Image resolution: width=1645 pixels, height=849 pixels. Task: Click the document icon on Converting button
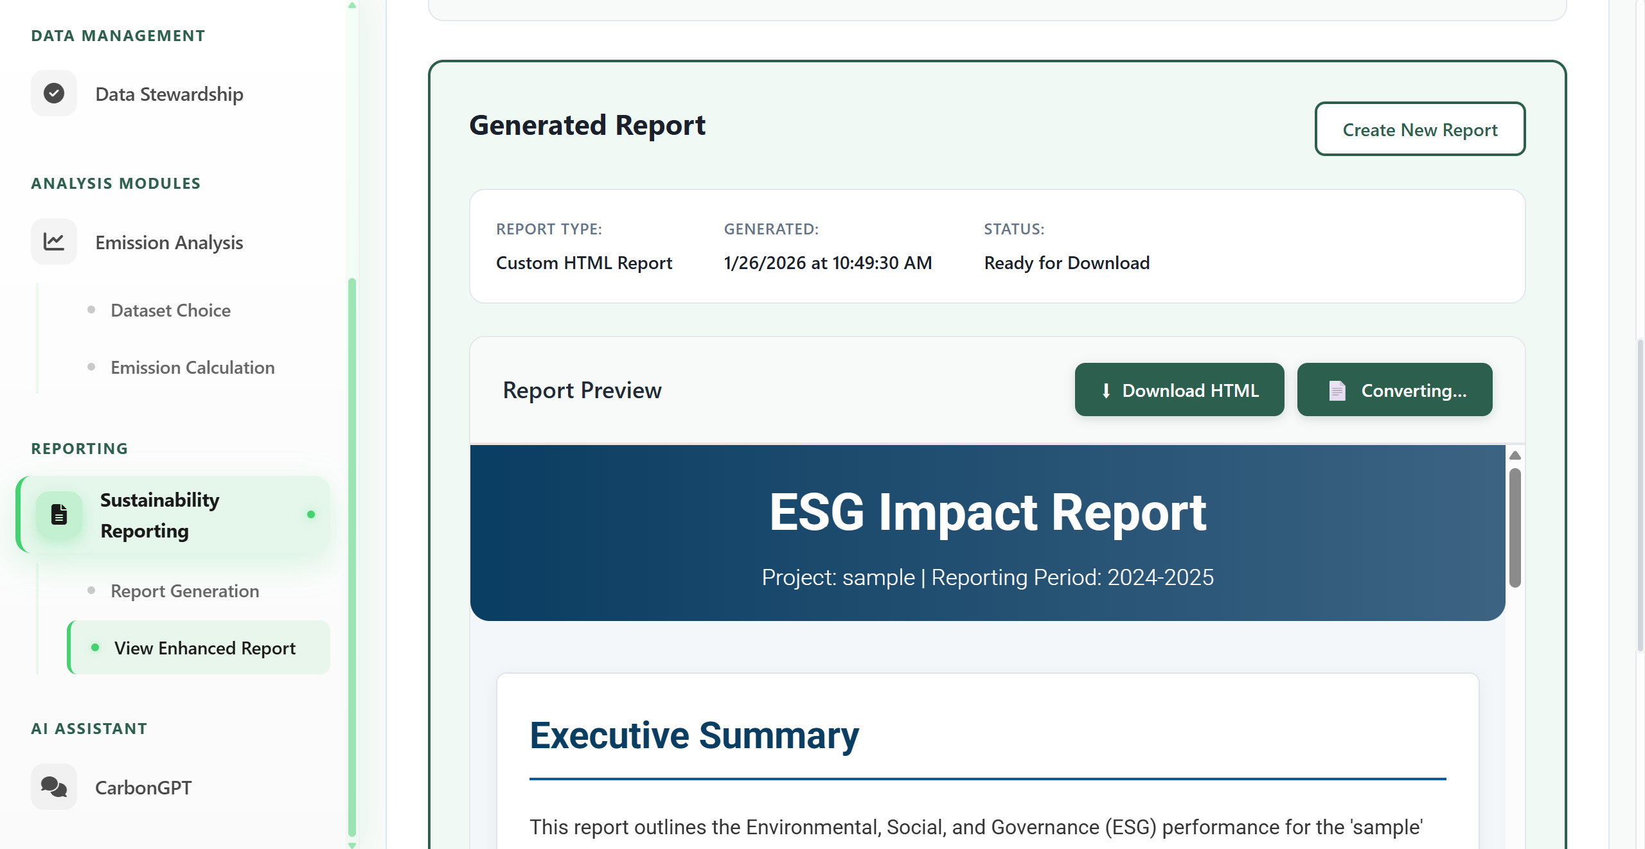coord(1337,390)
